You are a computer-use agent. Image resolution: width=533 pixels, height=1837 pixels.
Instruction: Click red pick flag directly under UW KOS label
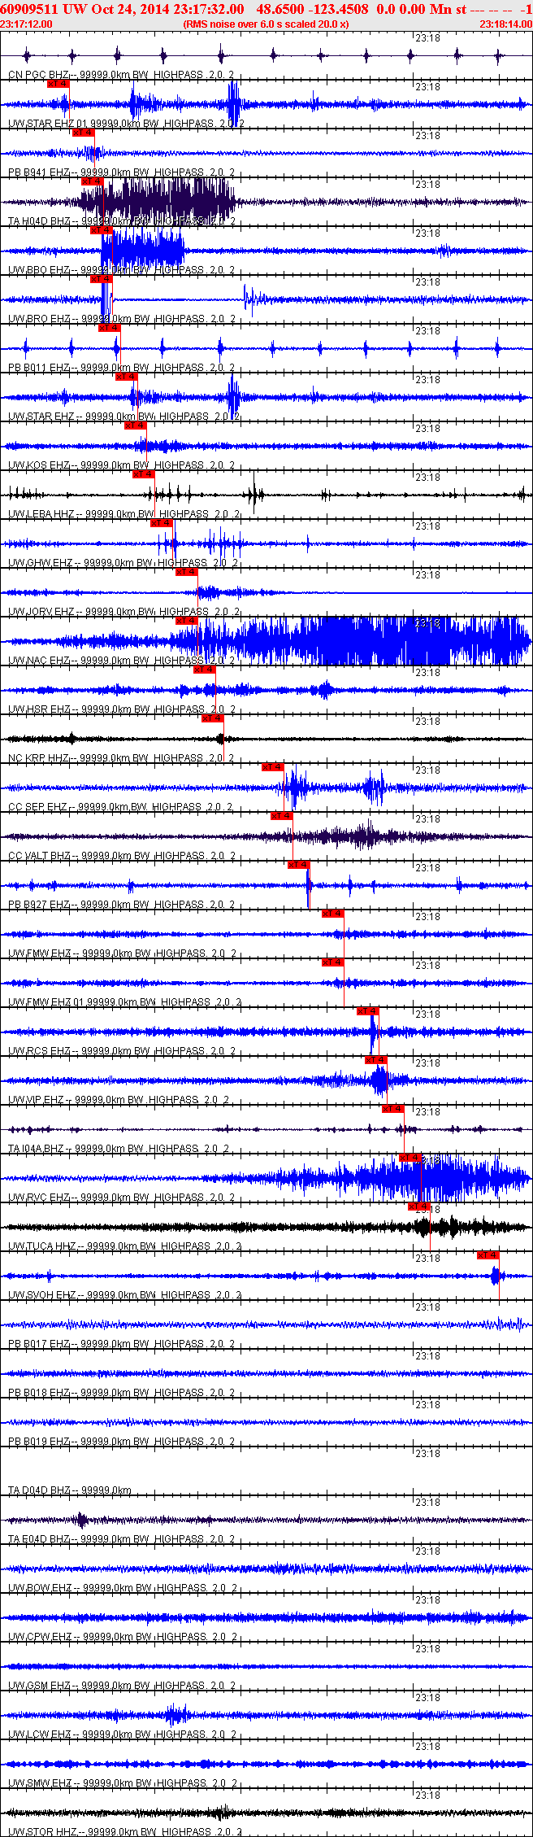coord(143,474)
